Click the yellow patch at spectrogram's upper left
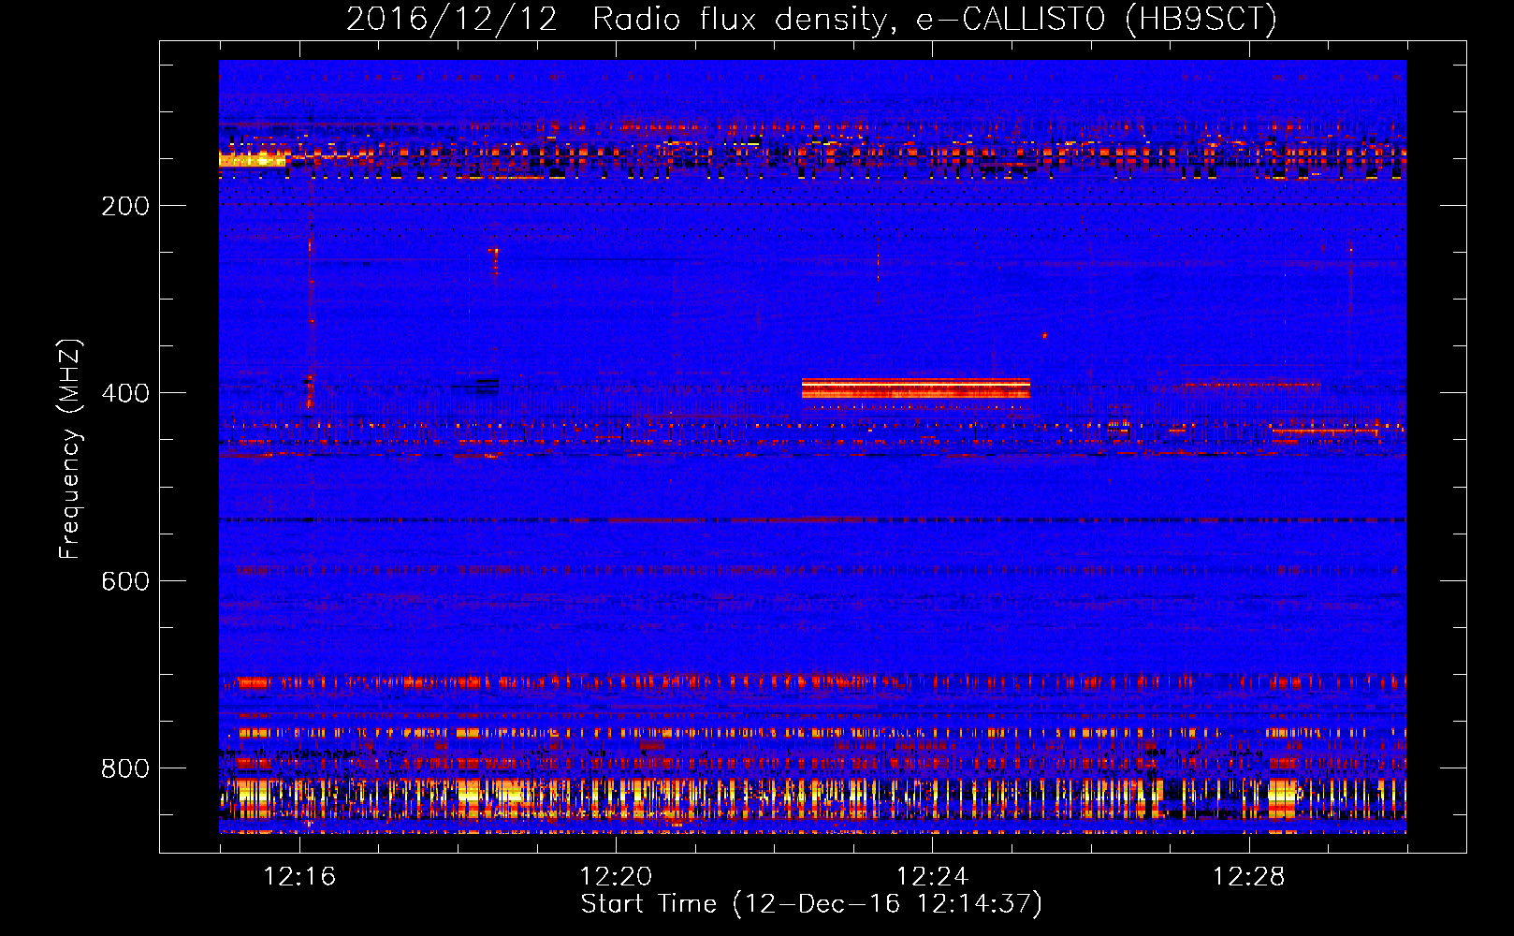1514x936 pixels. [253, 160]
